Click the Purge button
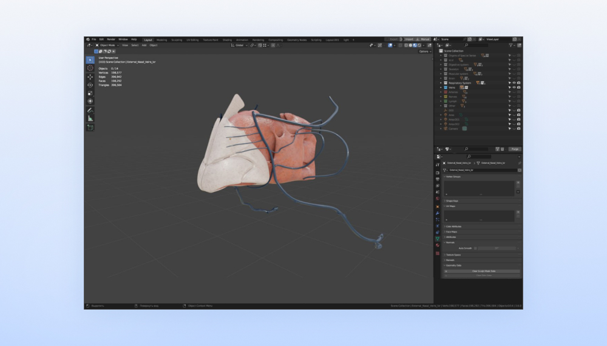The height and width of the screenshot is (346, 607). pos(515,149)
